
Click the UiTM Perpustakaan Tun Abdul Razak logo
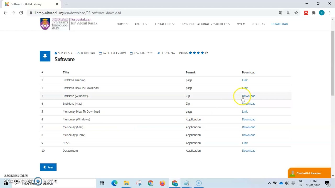tap(69, 24)
